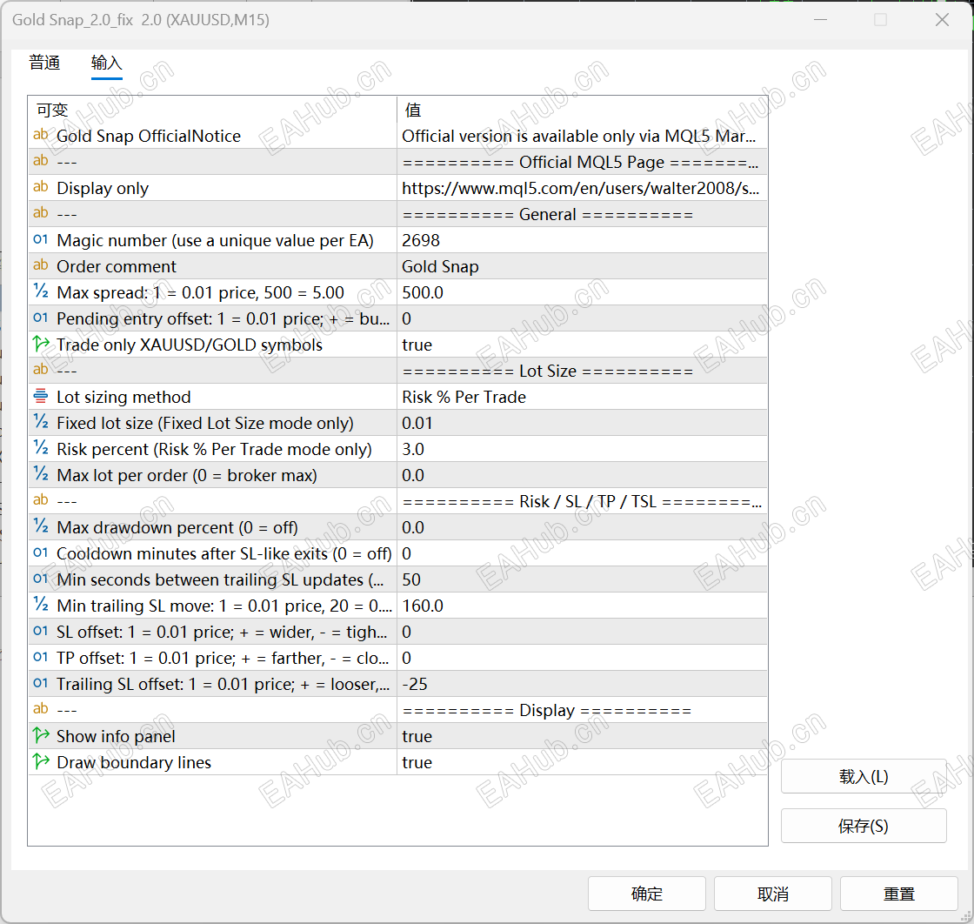This screenshot has width=974, height=924.
Task: Open the Lot sizing method Risk % Per Trade dropdown
Action: coord(582,397)
